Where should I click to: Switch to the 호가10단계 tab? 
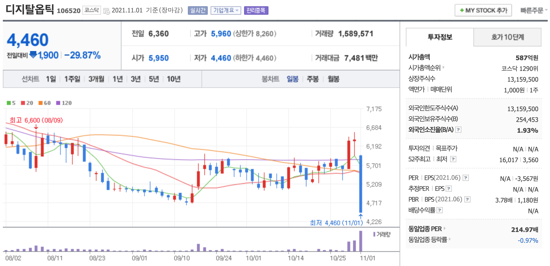507,37
